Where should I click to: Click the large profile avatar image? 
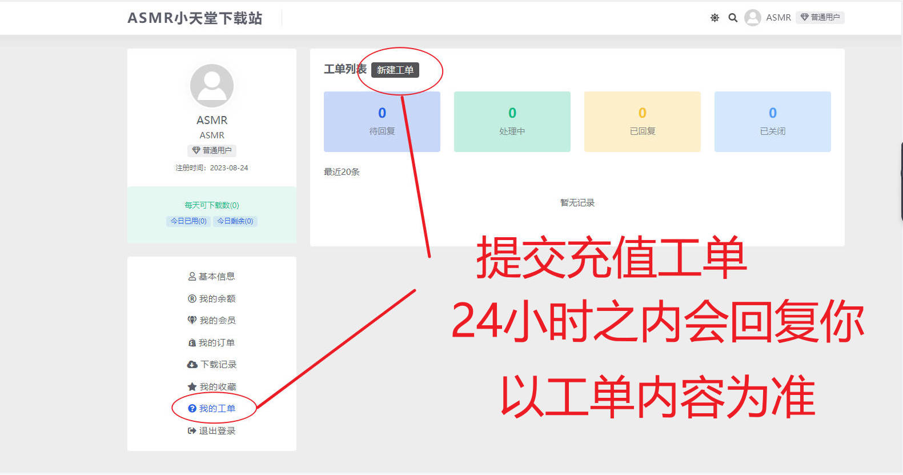(212, 86)
